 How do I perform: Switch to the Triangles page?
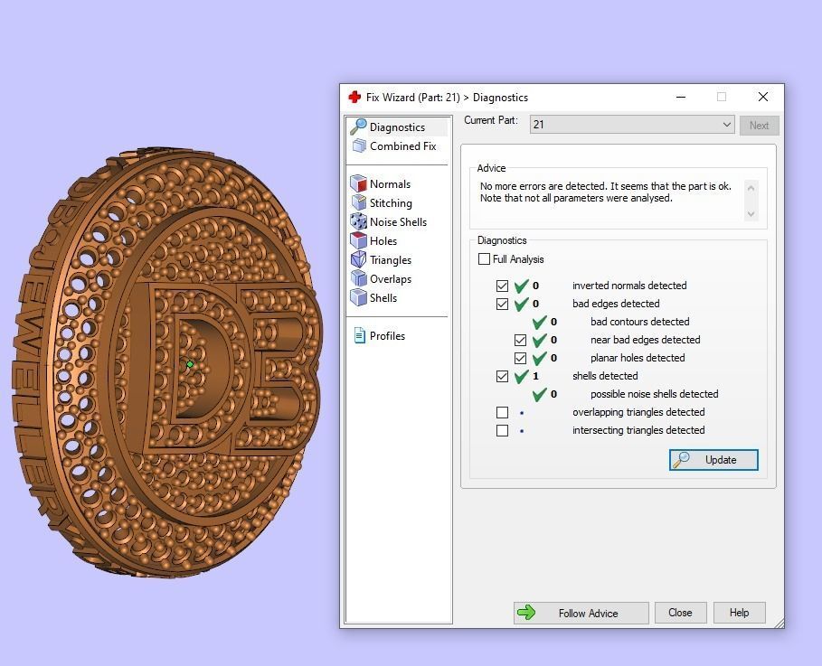tap(391, 260)
